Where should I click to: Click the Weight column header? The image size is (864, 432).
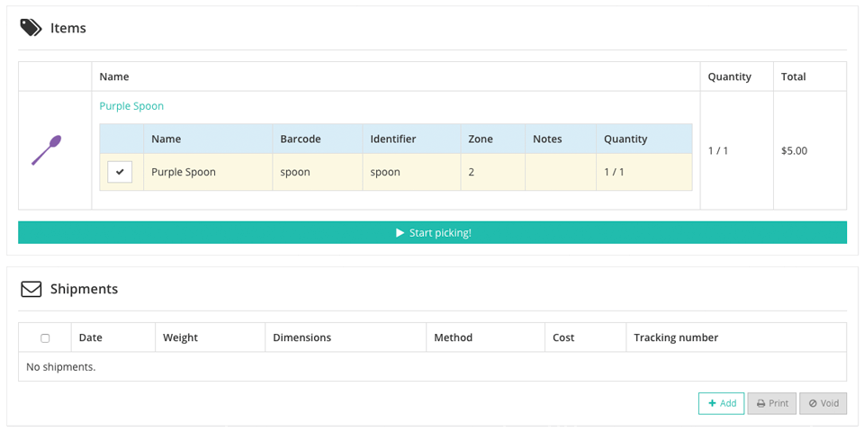click(210, 337)
